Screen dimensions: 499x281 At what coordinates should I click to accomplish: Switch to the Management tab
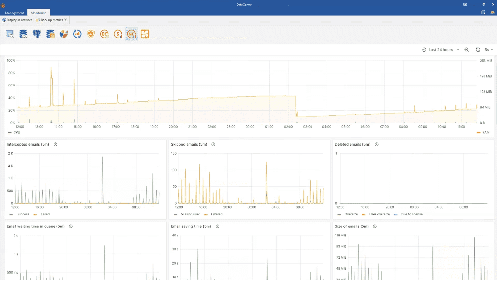pyautogui.click(x=15, y=13)
